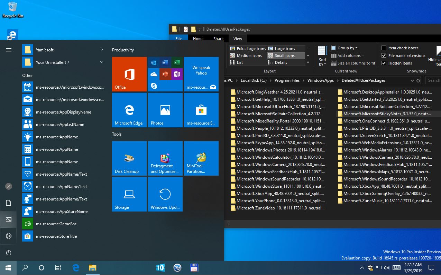This screenshot has width=441, height=275.
Task: Switch to the Share ribbon tab
Action: (218, 39)
